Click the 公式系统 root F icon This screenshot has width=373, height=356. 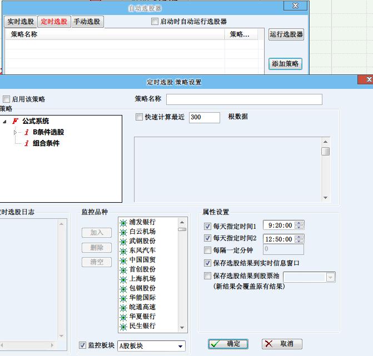click(x=15, y=121)
